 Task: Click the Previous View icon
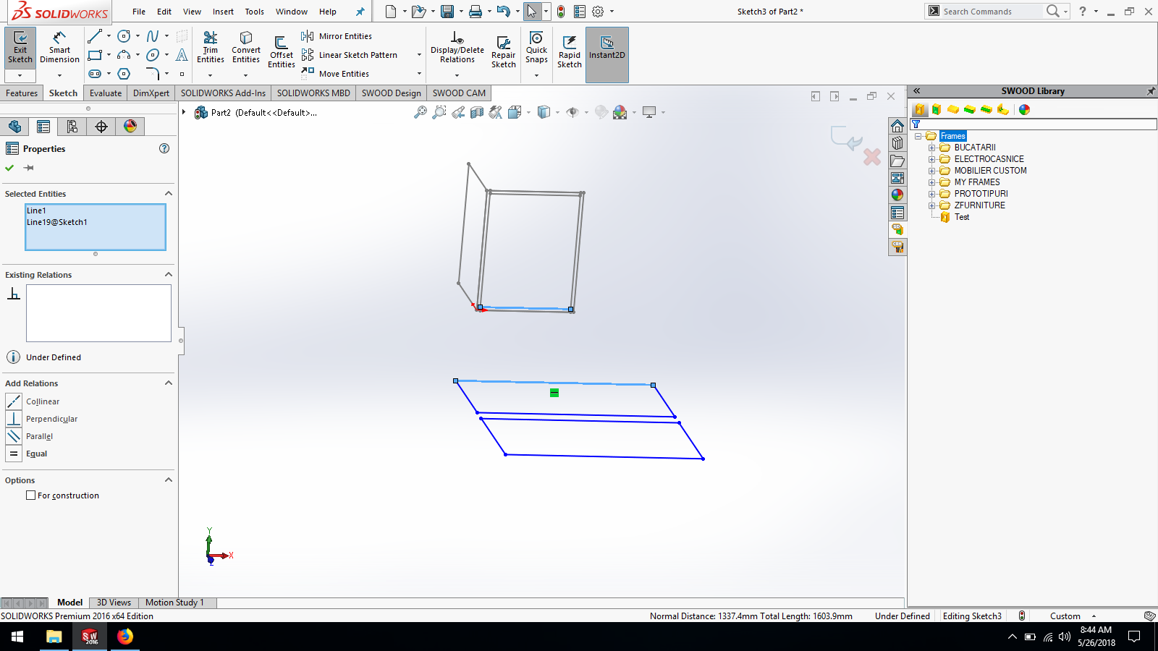pyautogui.click(x=458, y=112)
